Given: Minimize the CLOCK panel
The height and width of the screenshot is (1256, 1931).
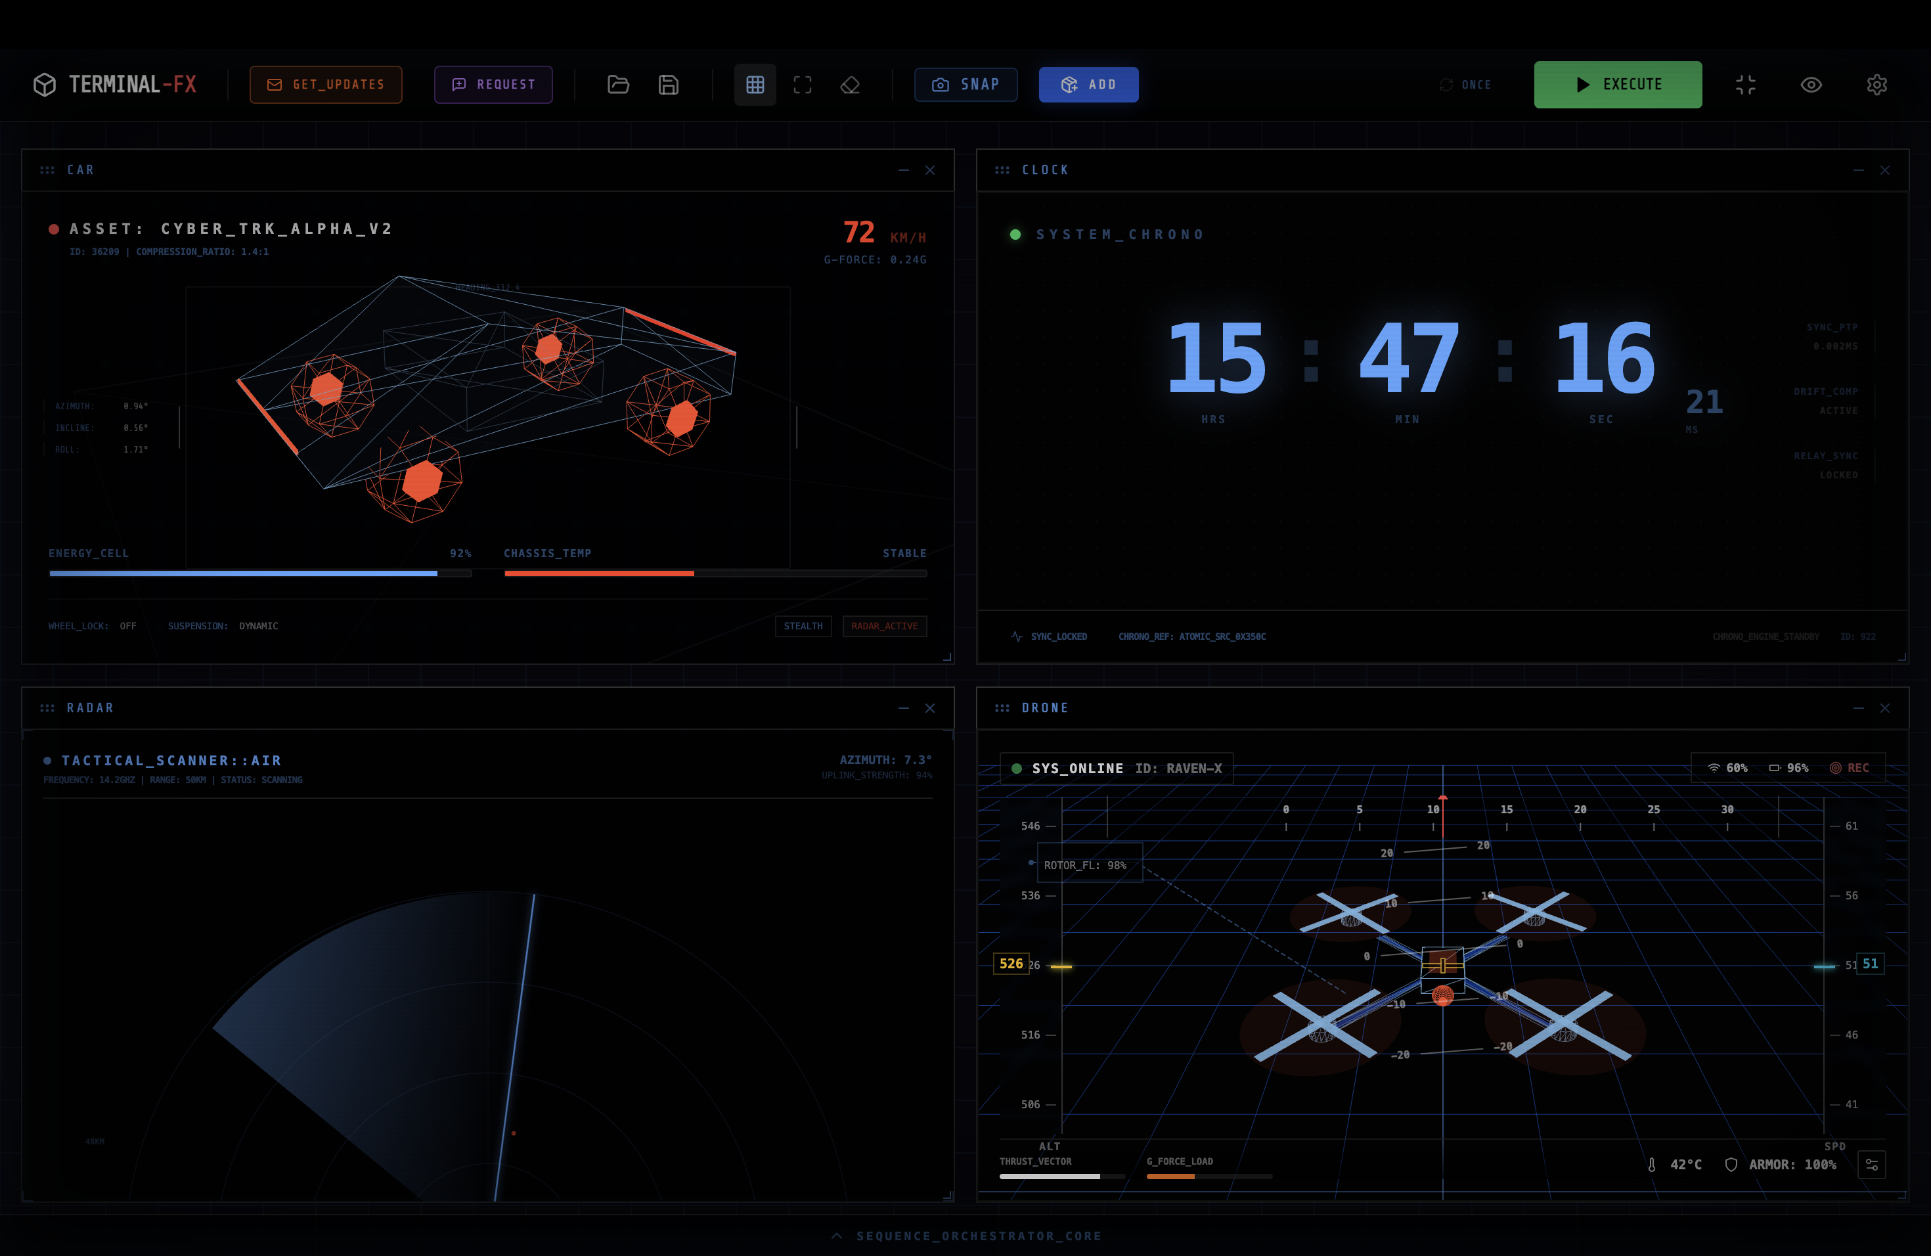Looking at the screenshot, I should [x=1859, y=170].
